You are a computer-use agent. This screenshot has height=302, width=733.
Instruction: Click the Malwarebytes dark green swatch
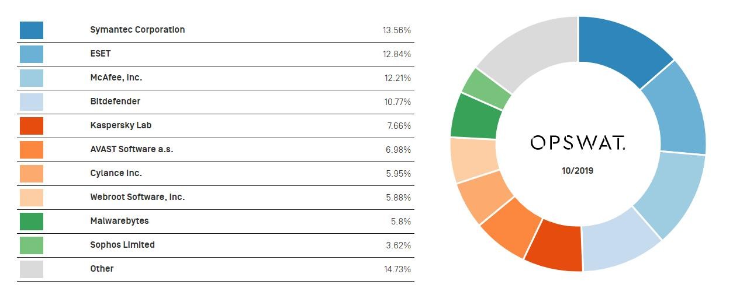[x=32, y=222]
